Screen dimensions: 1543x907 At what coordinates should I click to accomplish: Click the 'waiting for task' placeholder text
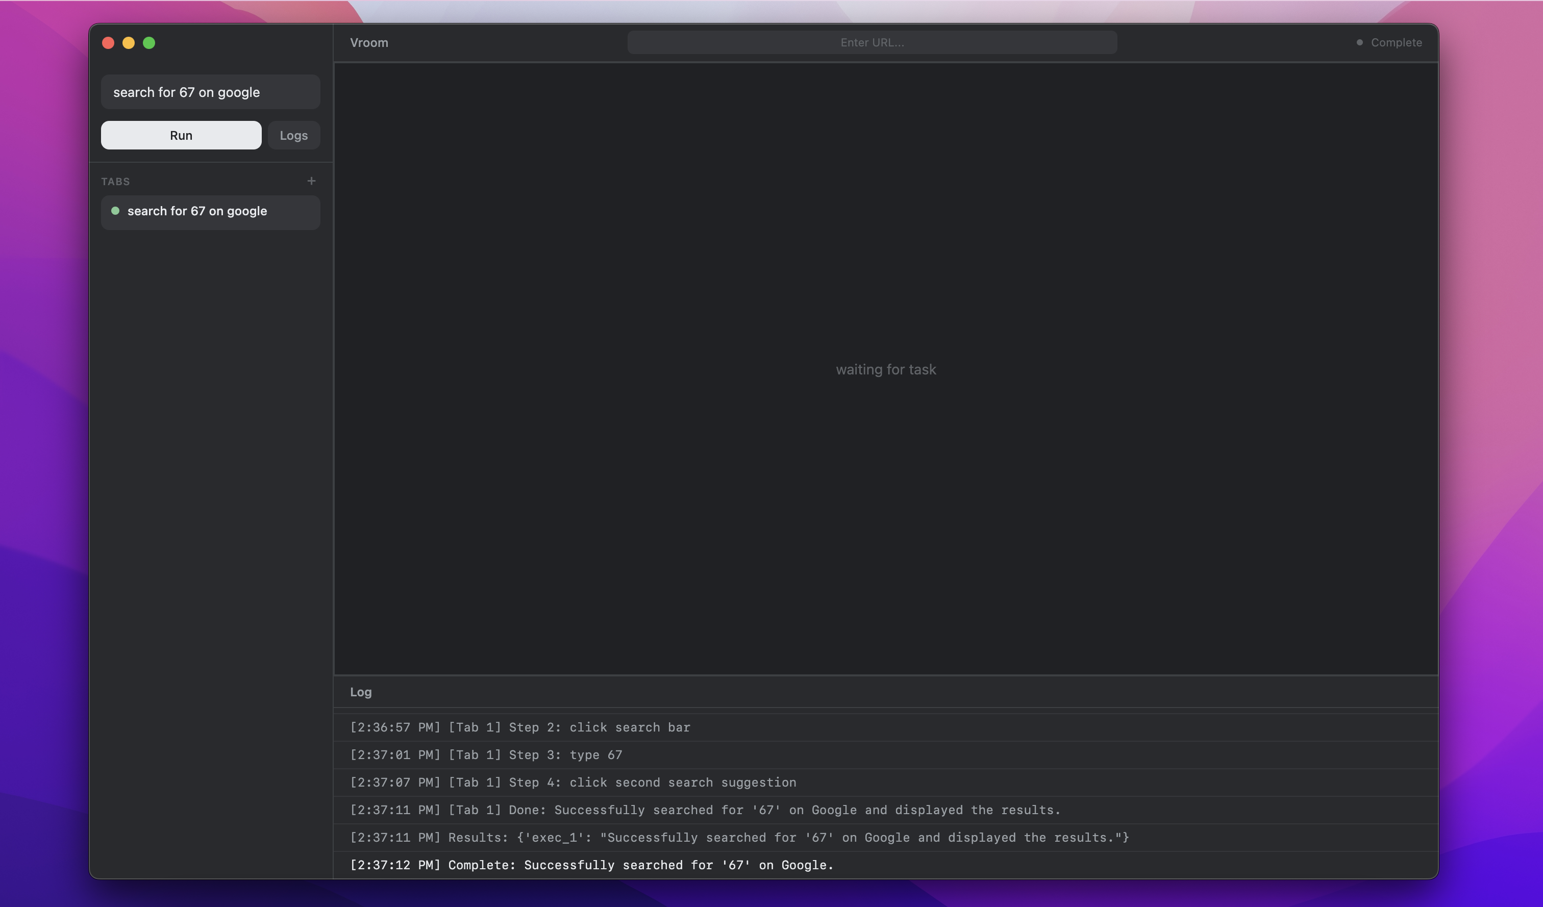point(885,370)
